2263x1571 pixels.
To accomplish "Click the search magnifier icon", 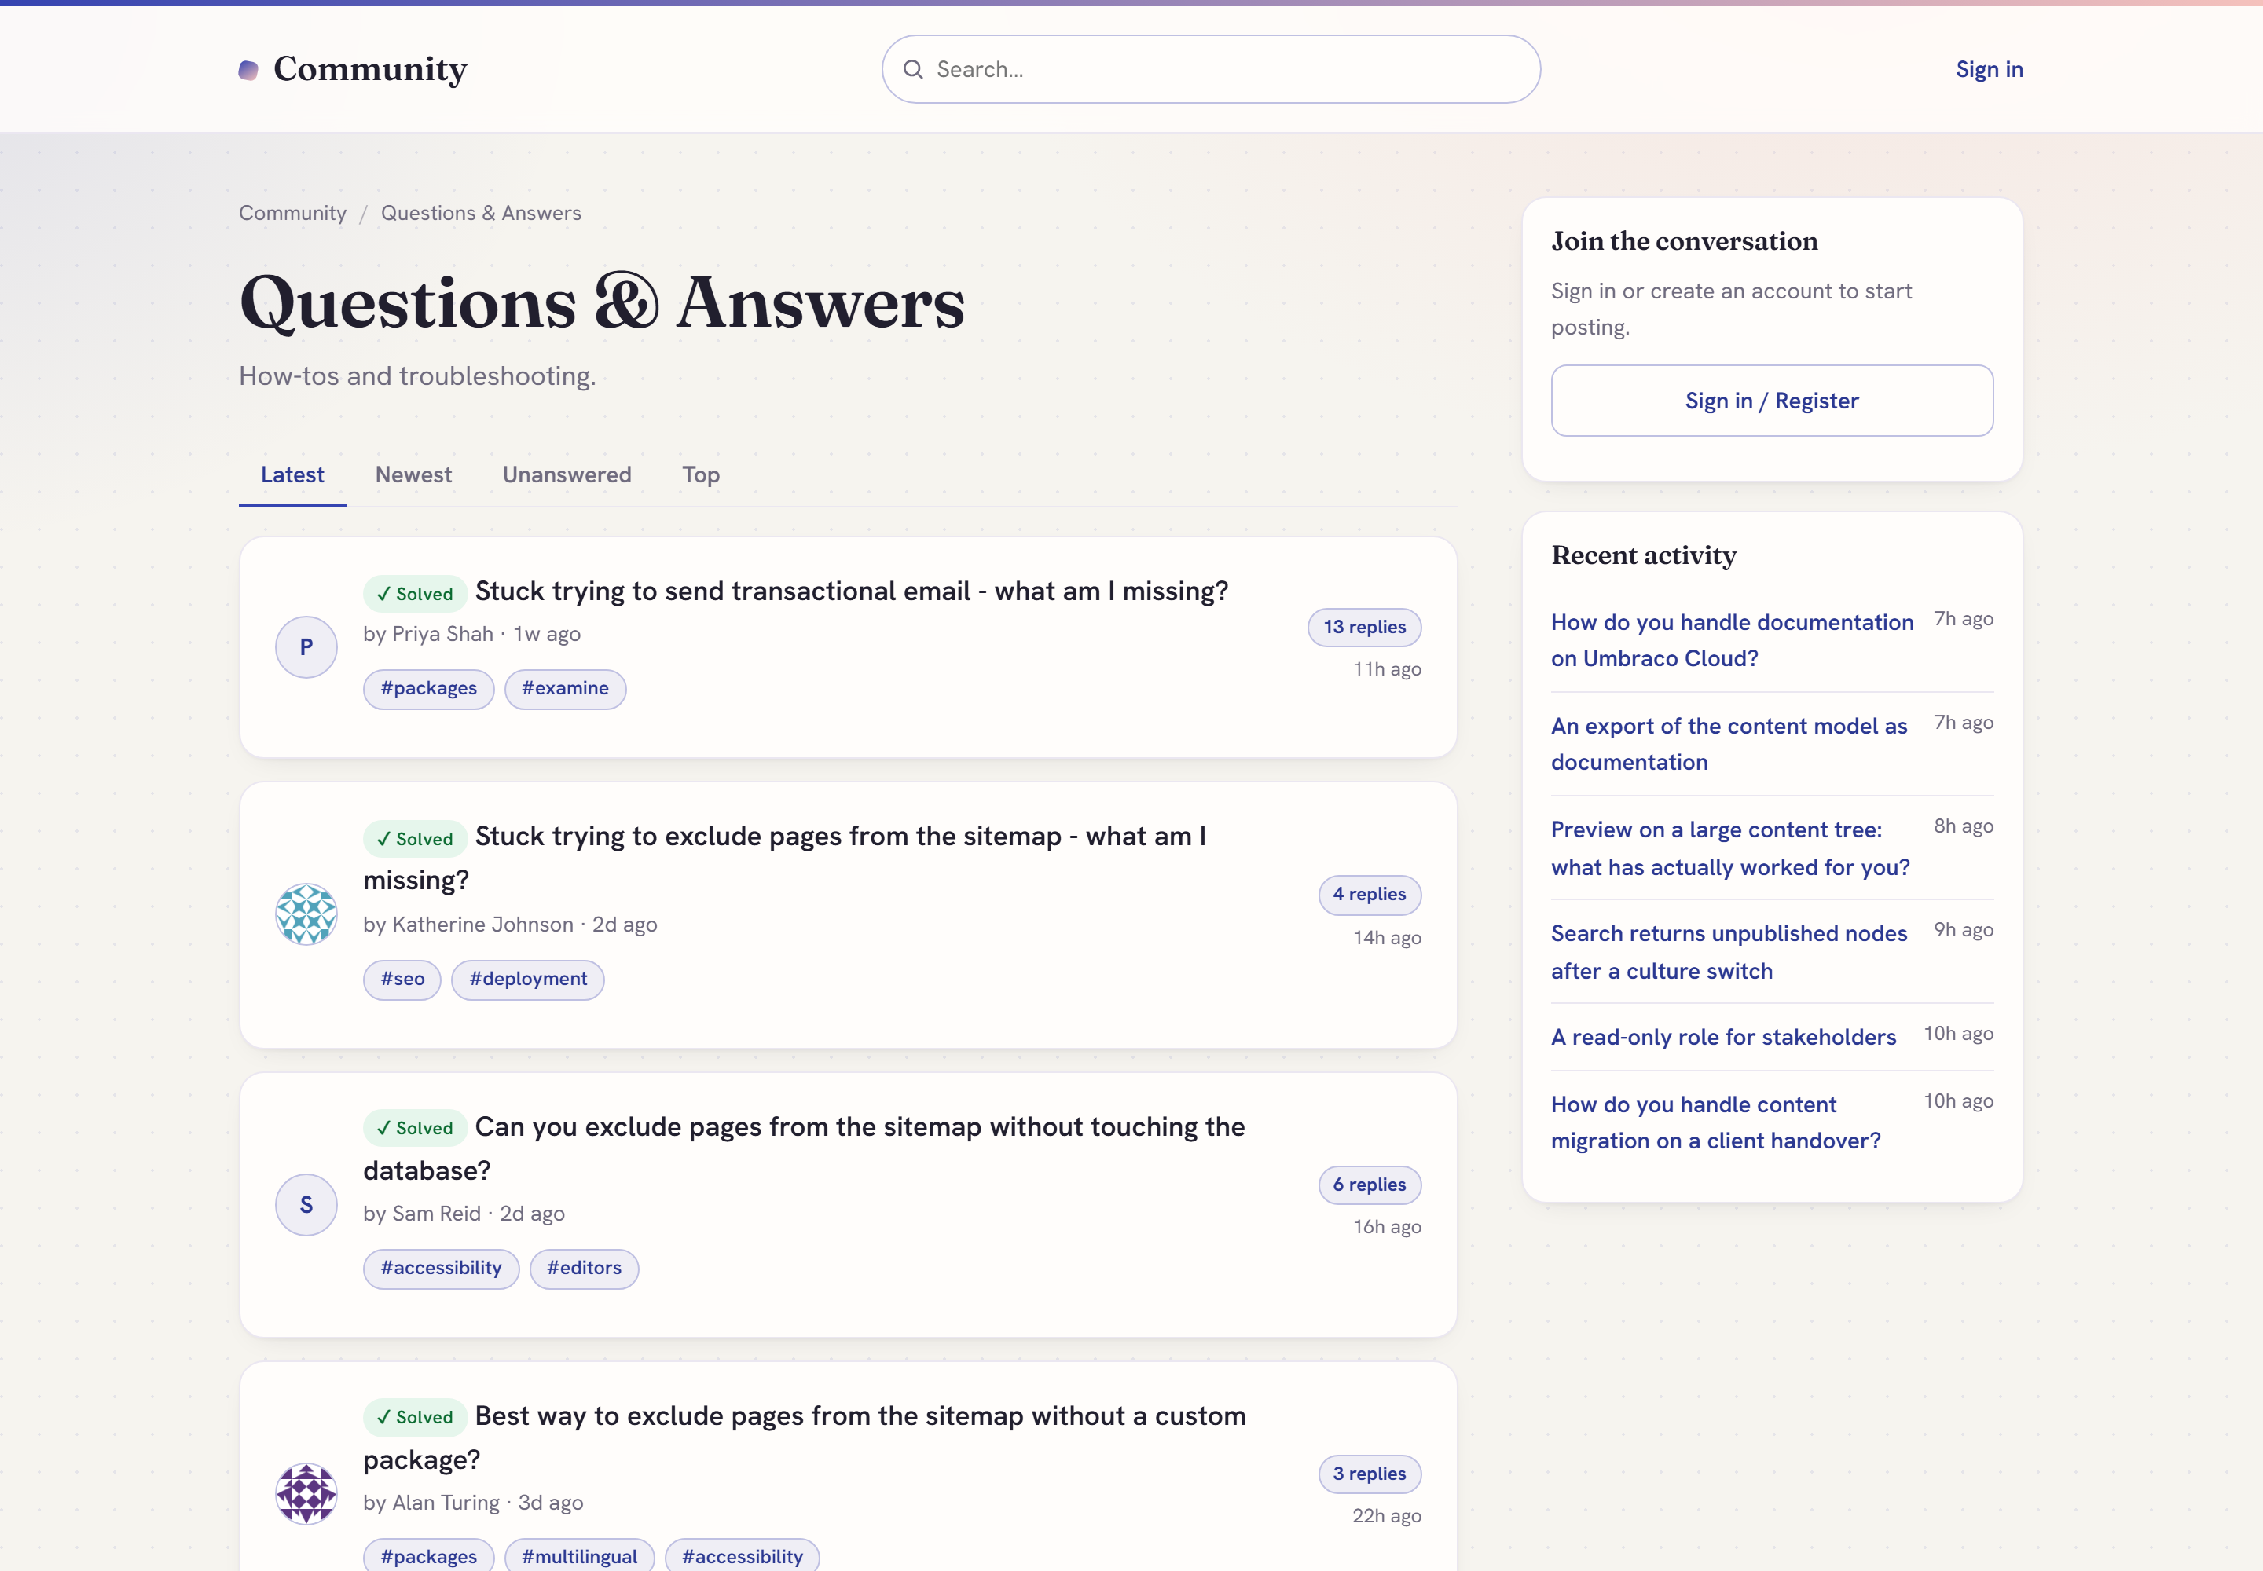I will tap(913, 69).
